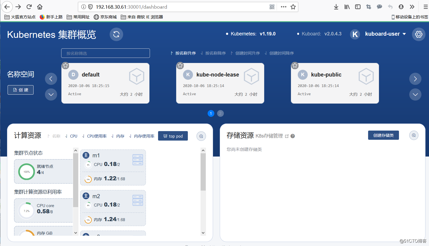Expand namespace list with right down chevron
Viewport: 429px width, 246px height.
(x=415, y=95)
